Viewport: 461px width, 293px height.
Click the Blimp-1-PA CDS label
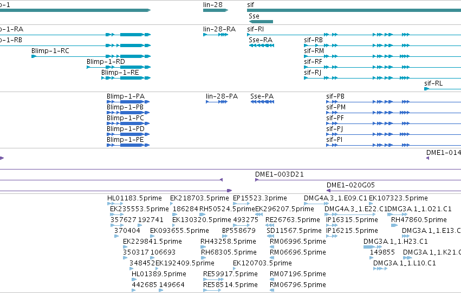(126, 96)
